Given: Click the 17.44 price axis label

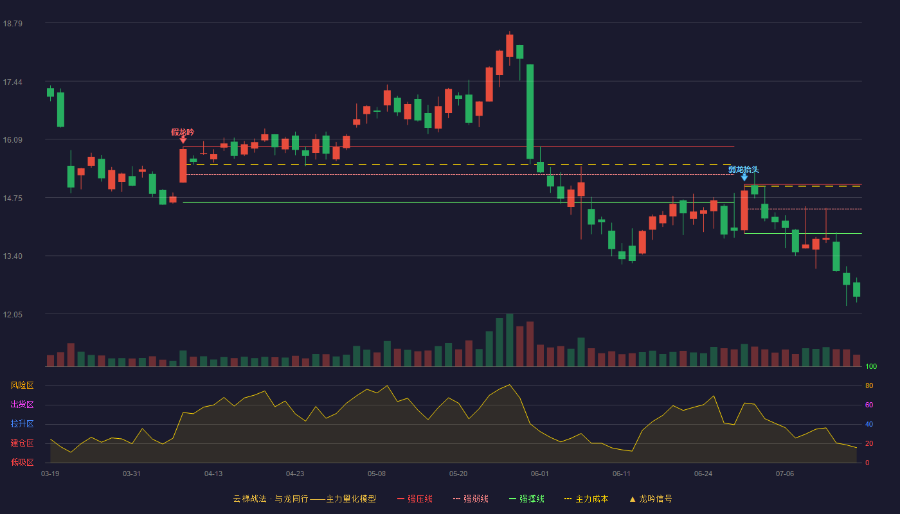Looking at the screenshot, I should 12,82.
